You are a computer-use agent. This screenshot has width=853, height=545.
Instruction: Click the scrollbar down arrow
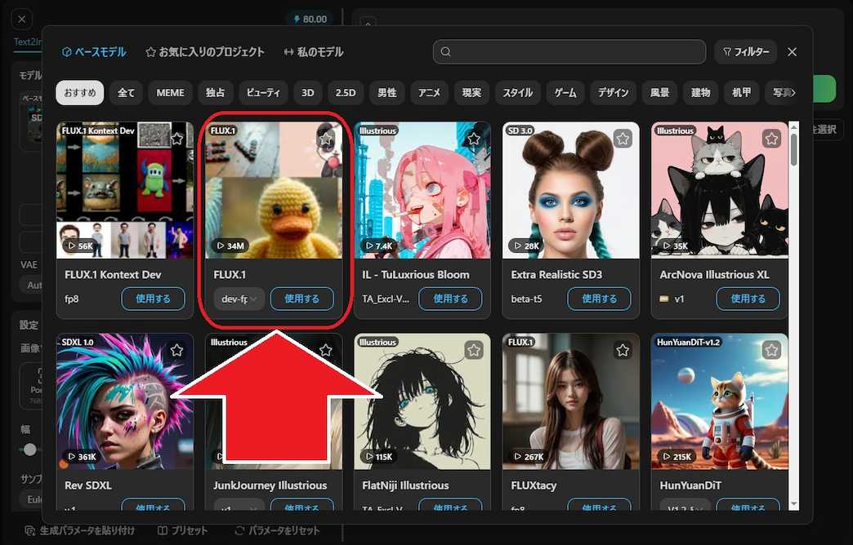793,504
